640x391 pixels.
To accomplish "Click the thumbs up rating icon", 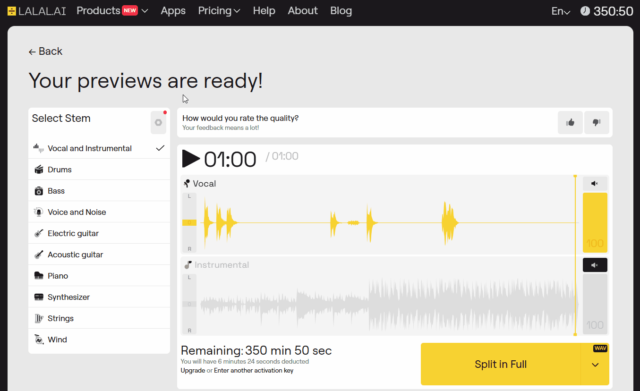I will pyautogui.click(x=570, y=123).
